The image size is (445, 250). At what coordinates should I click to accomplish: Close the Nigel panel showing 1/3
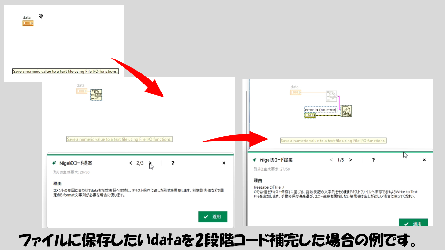coord(424,160)
